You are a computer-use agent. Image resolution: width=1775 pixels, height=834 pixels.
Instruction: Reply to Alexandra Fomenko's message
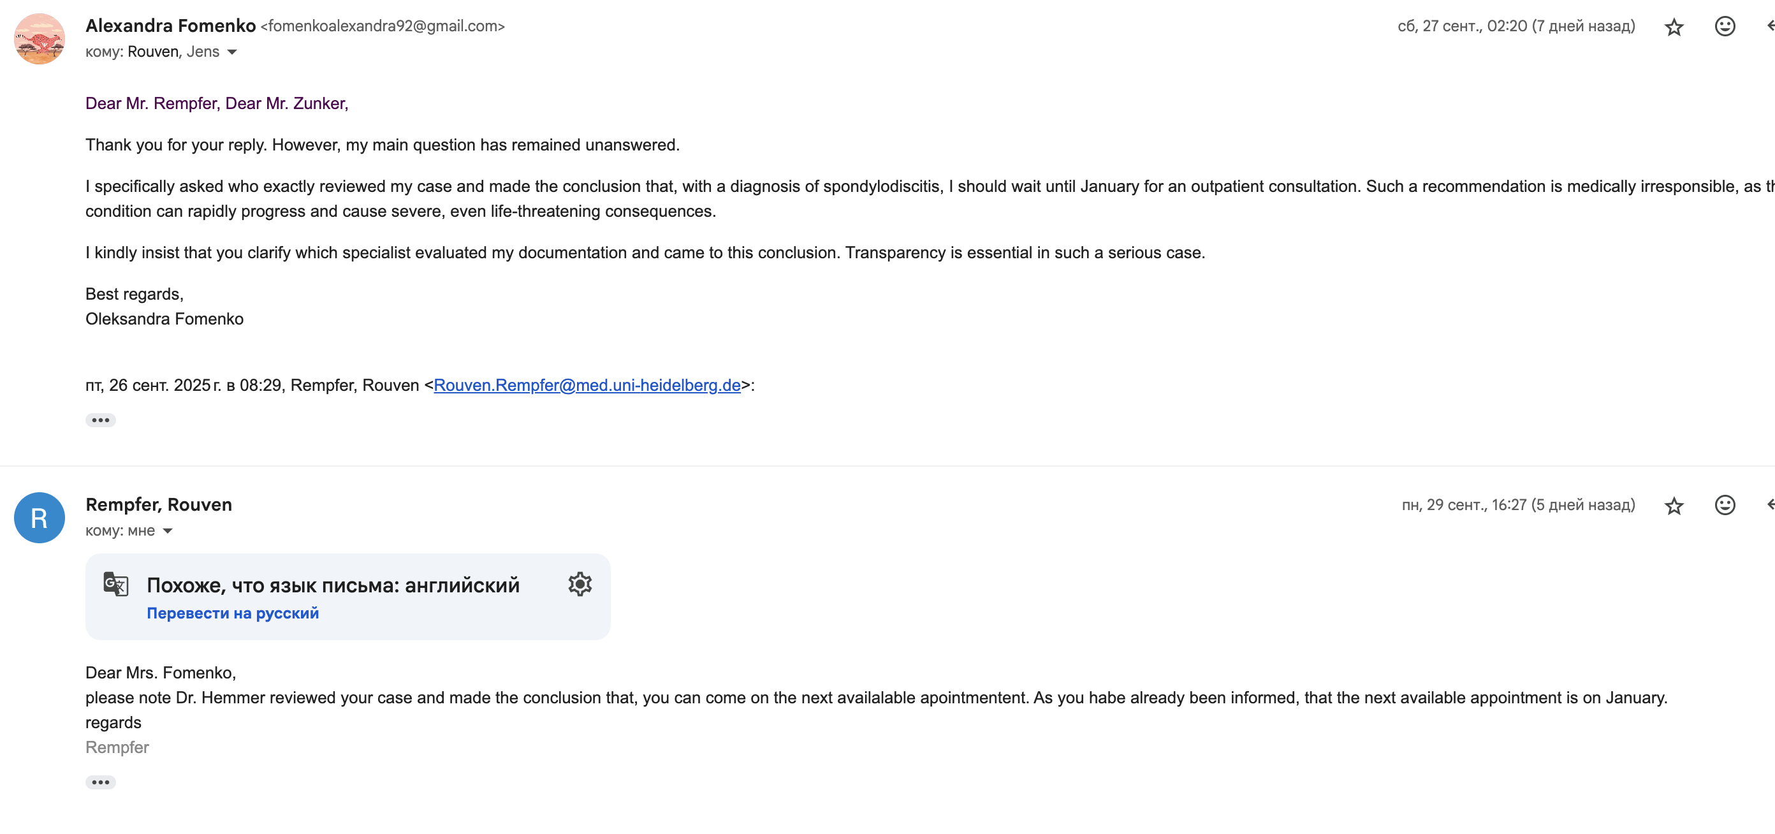click(x=1769, y=26)
